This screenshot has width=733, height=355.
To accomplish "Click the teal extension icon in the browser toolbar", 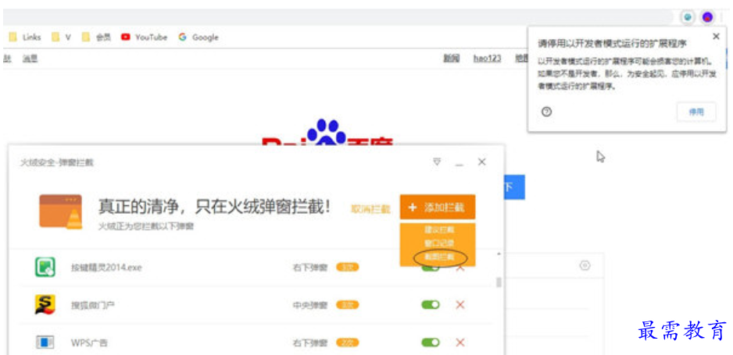I will tap(688, 17).
